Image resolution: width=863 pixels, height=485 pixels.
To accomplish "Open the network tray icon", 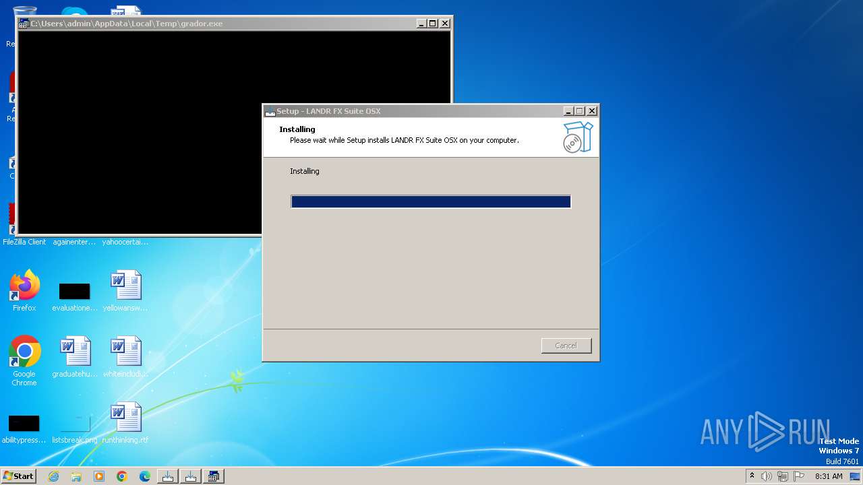I will pyautogui.click(x=783, y=476).
